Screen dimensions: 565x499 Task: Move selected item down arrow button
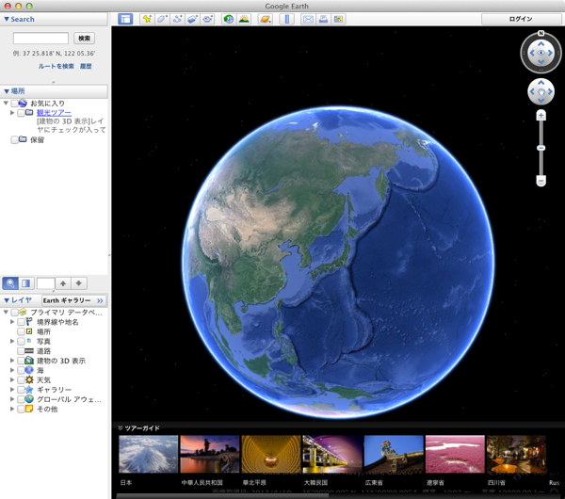click(x=79, y=283)
